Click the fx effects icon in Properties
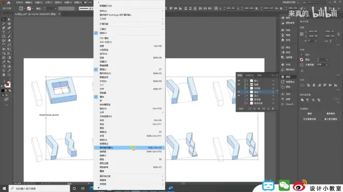 (x=302, y=70)
